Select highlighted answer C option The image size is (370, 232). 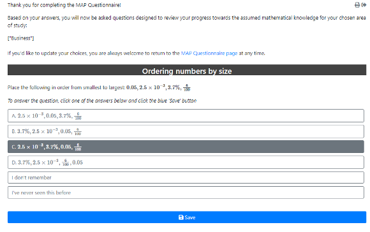(186, 147)
